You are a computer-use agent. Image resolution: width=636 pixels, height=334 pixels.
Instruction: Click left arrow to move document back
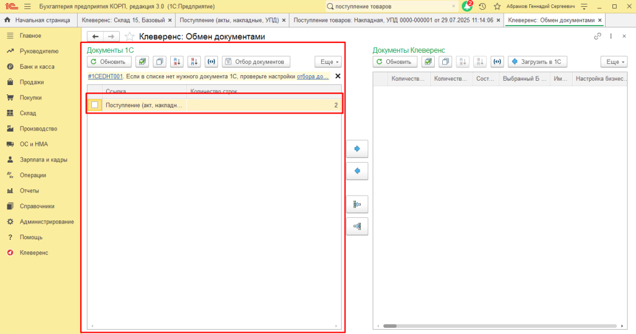pos(357,171)
